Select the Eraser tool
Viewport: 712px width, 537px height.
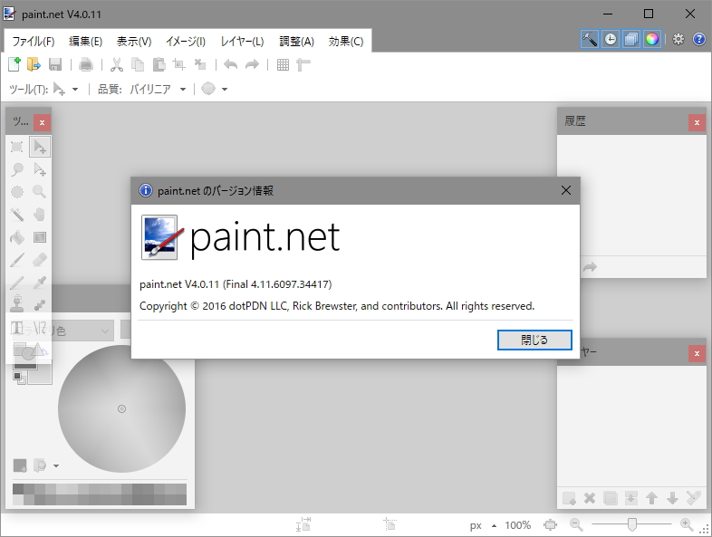pyautogui.click(x=40, y=260)
